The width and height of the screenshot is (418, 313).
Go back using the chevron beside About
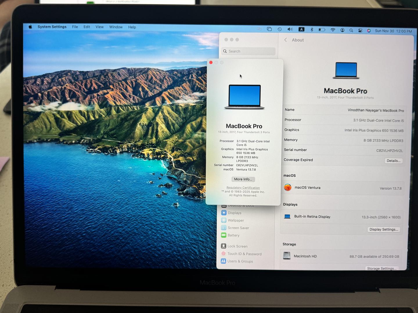(286, 40)
